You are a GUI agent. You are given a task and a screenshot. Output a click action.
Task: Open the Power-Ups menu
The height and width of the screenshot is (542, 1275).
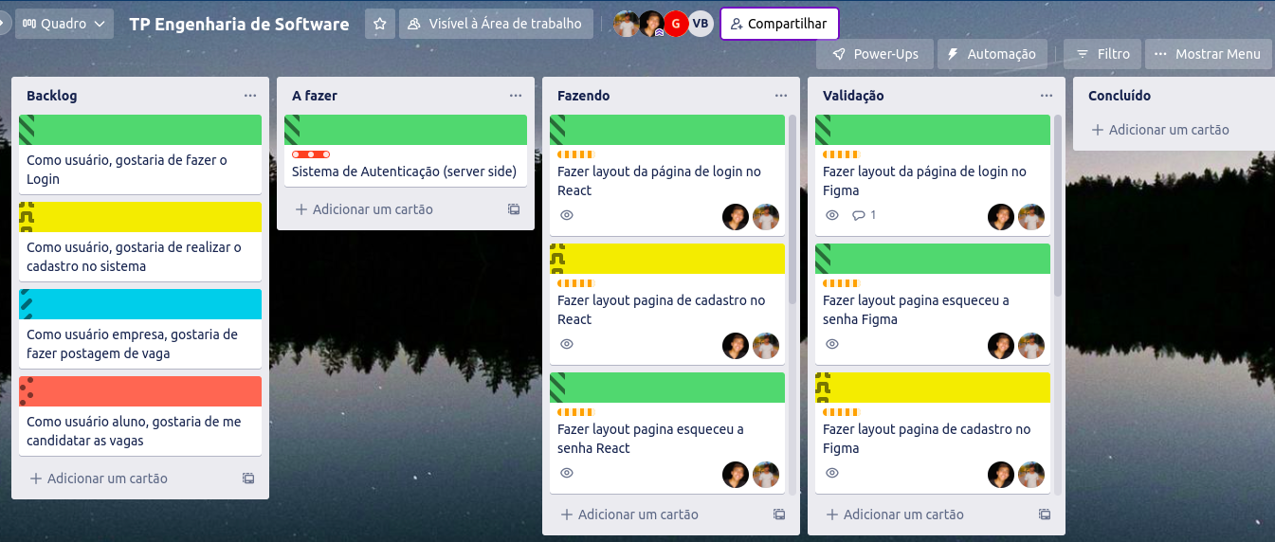[875, 54]
